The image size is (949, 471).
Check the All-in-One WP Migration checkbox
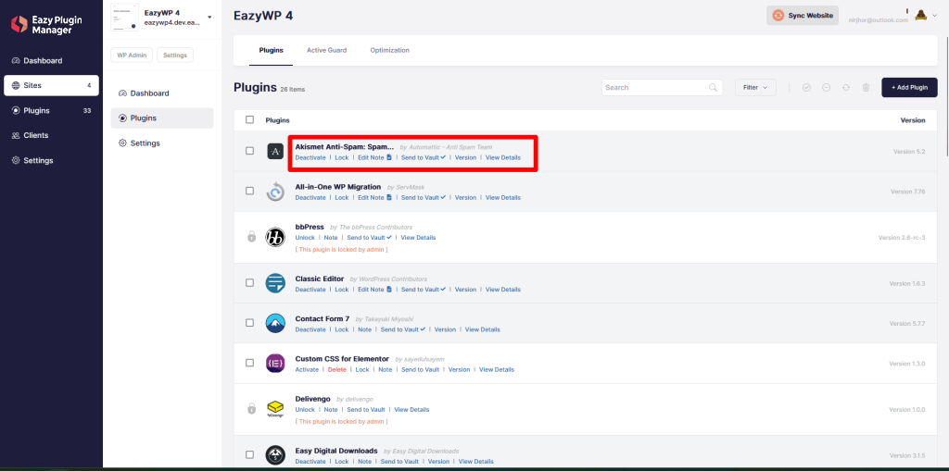tap(250, 191)
